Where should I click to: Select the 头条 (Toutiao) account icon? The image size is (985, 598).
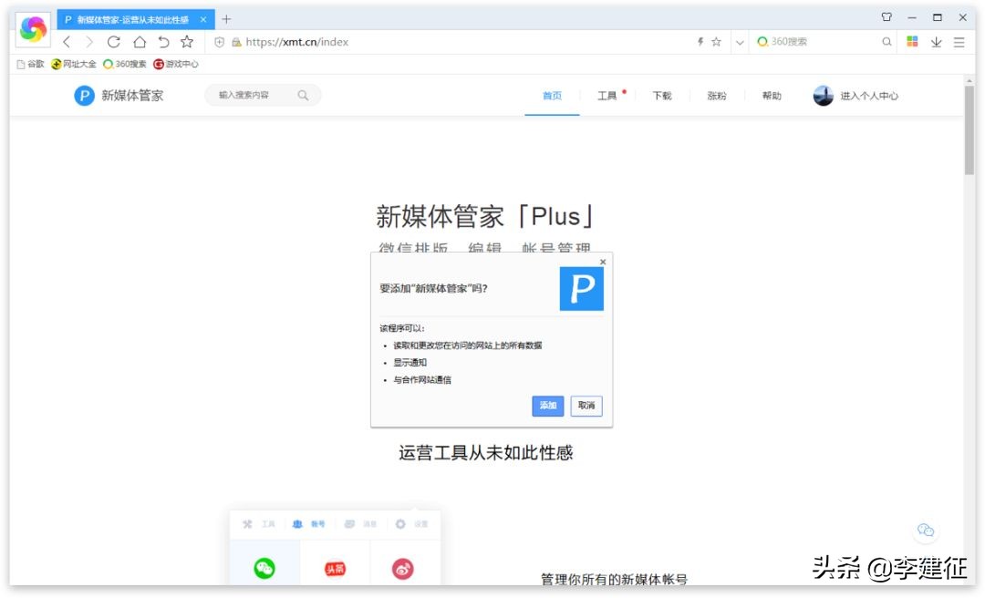(x=333, y=570)
